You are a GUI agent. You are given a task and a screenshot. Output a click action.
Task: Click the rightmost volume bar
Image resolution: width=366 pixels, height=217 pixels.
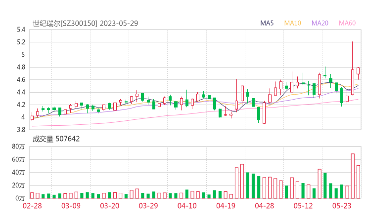358,181
